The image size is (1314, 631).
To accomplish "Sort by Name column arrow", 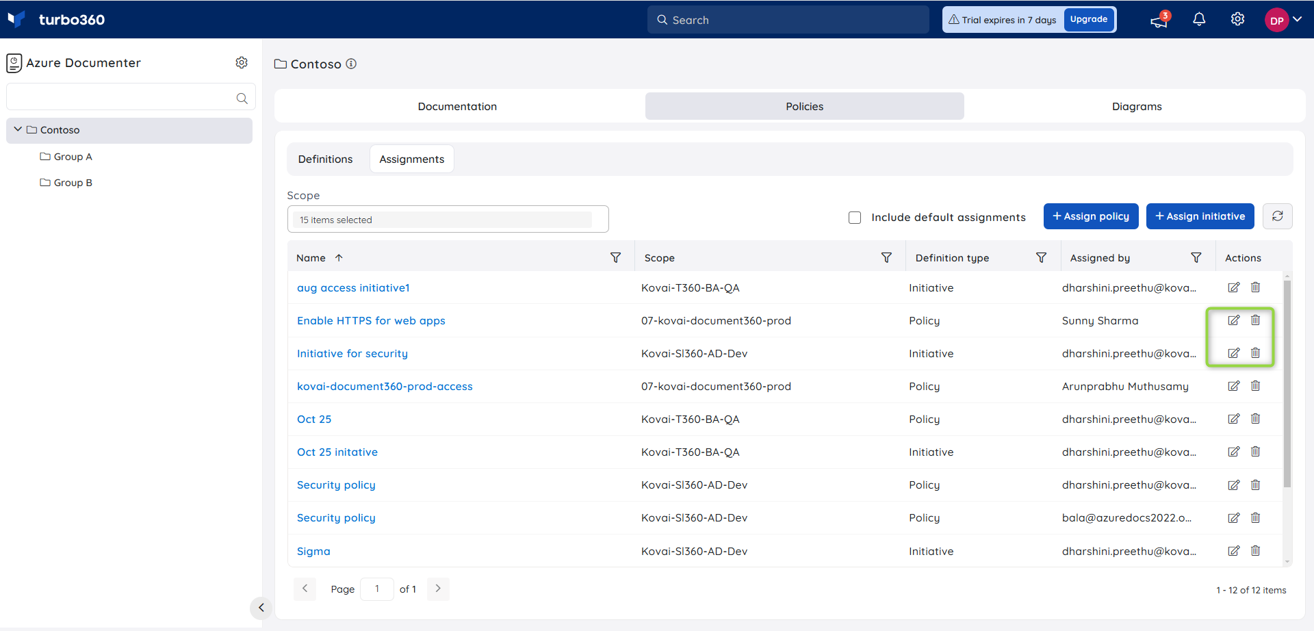I will tap(339, 258).
